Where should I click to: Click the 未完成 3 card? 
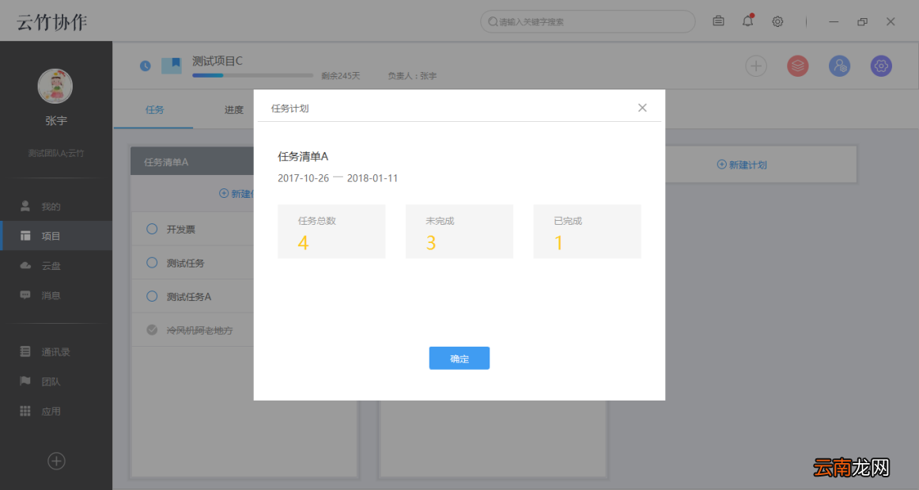(459, 231)
